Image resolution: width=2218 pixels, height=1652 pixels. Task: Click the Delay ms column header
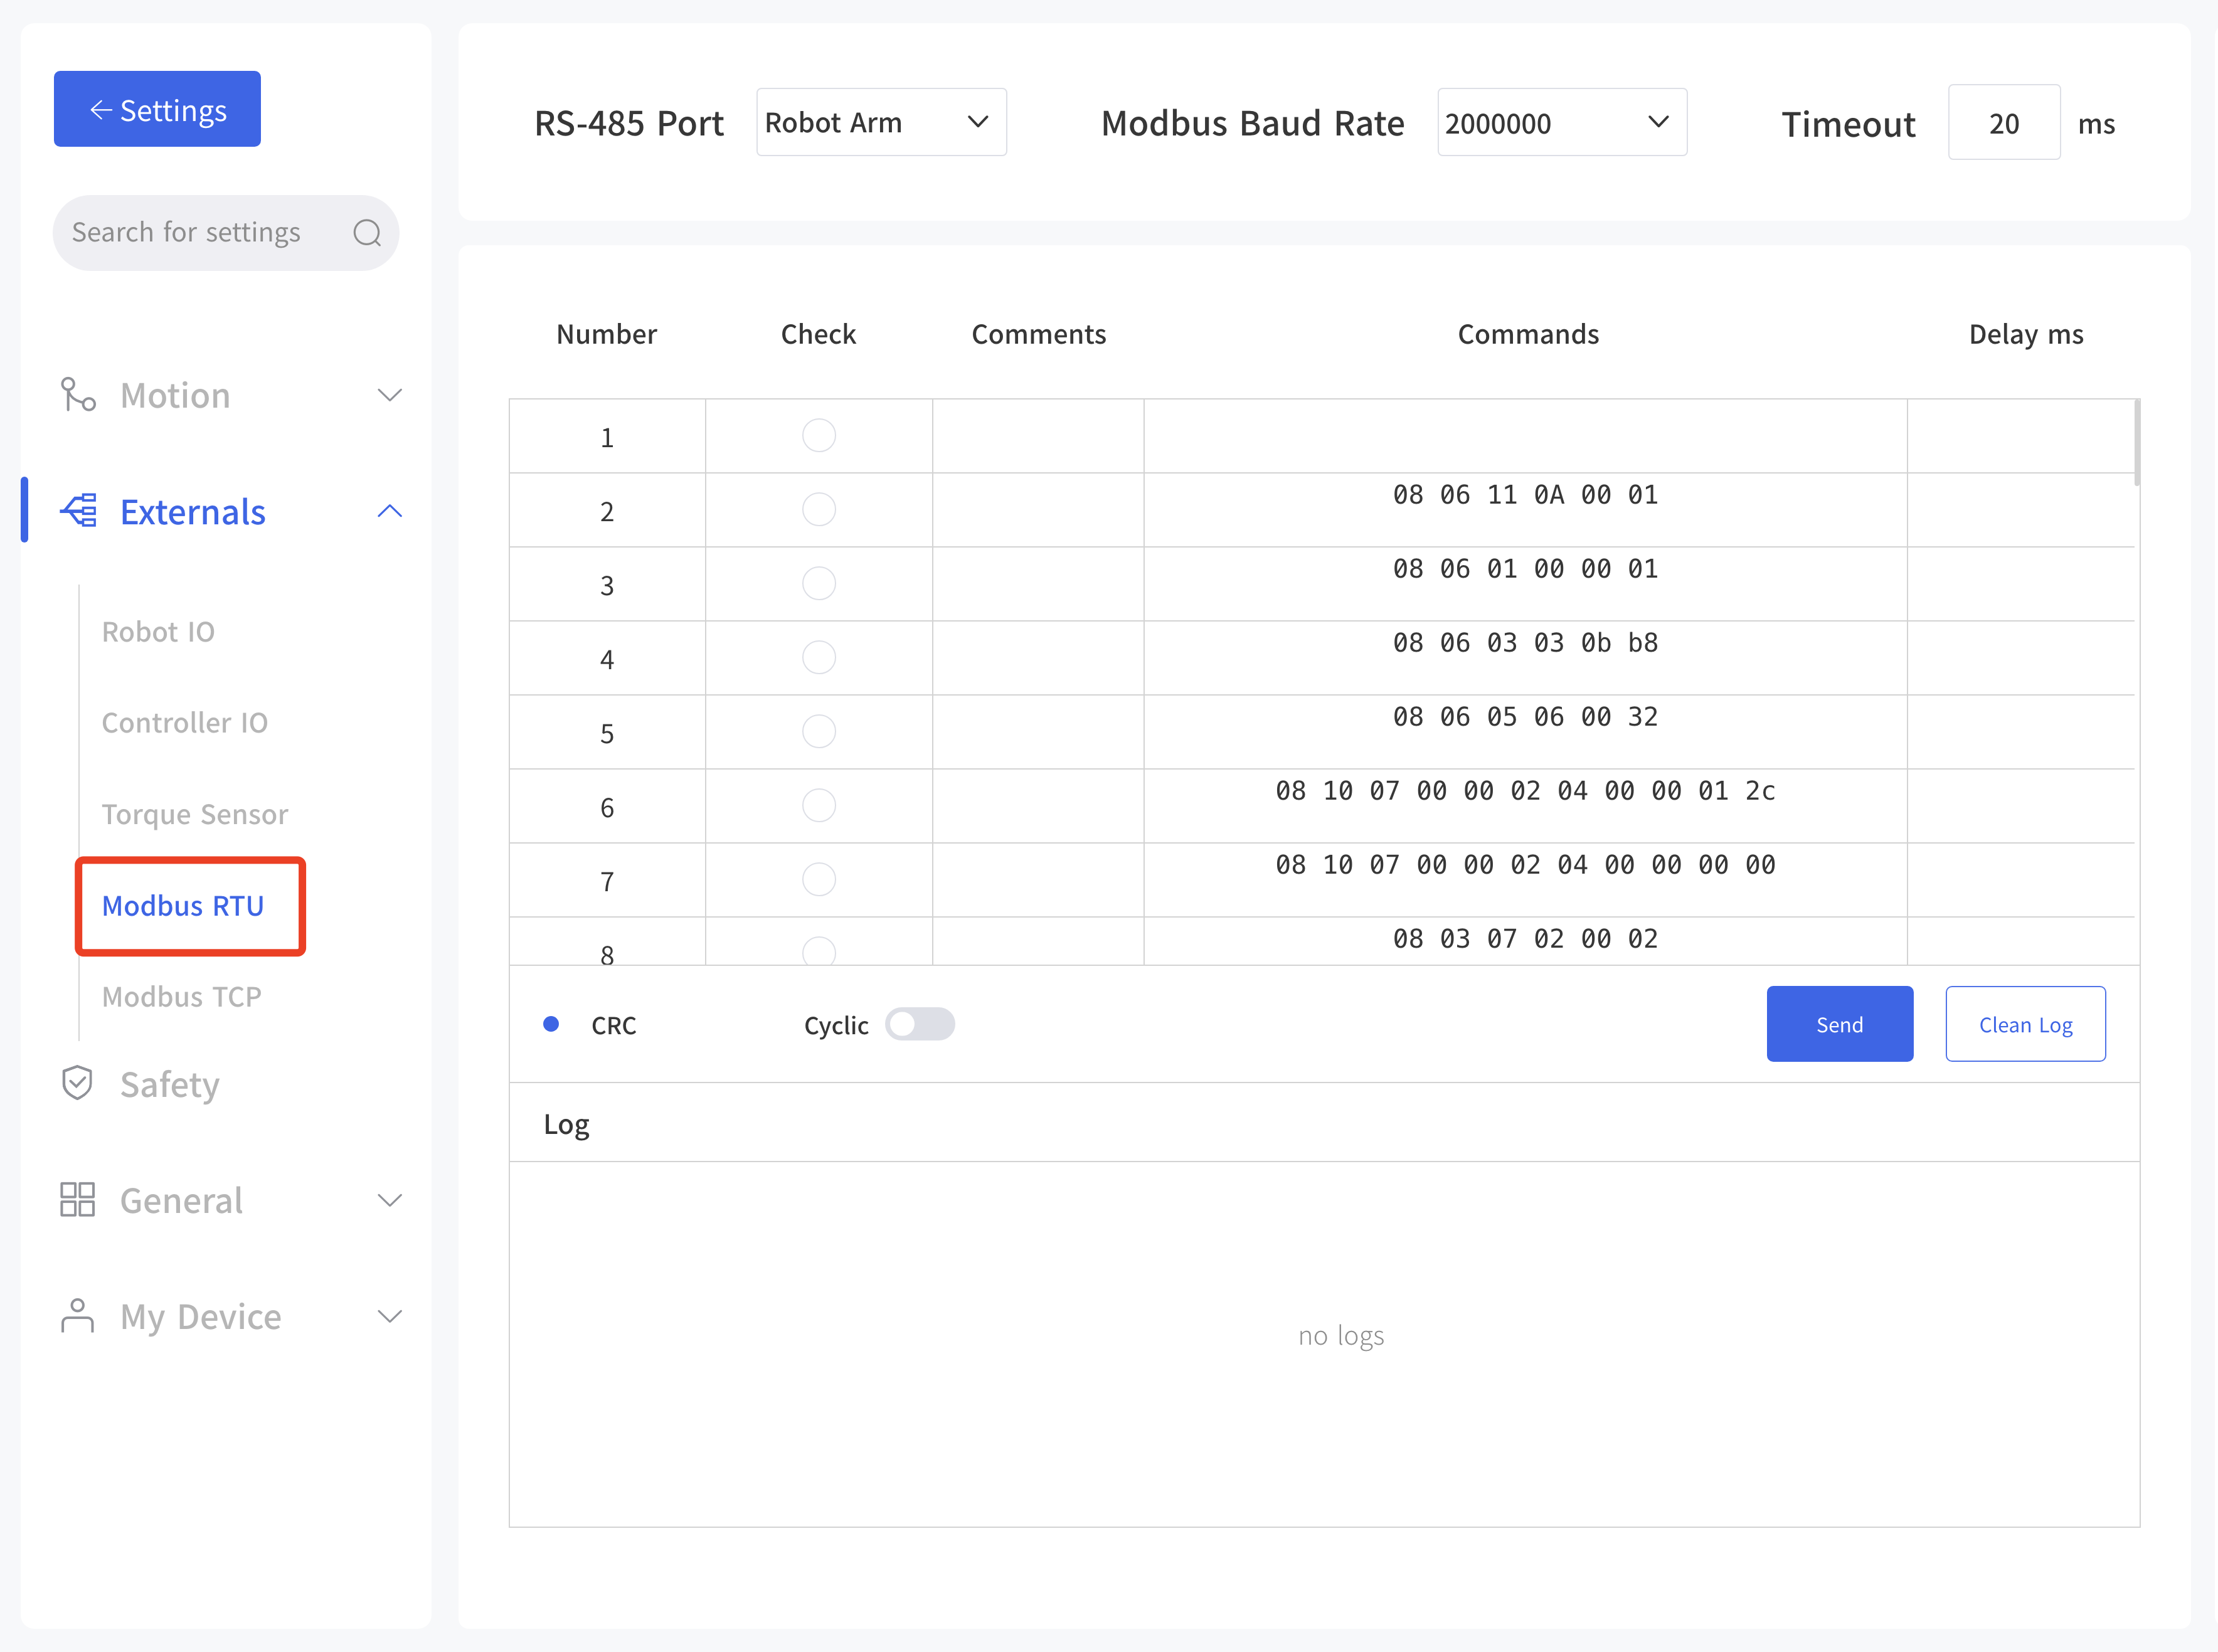tap(2026, 335)
